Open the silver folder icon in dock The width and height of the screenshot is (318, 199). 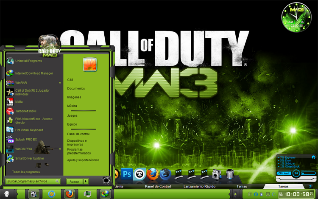[217, 174]
